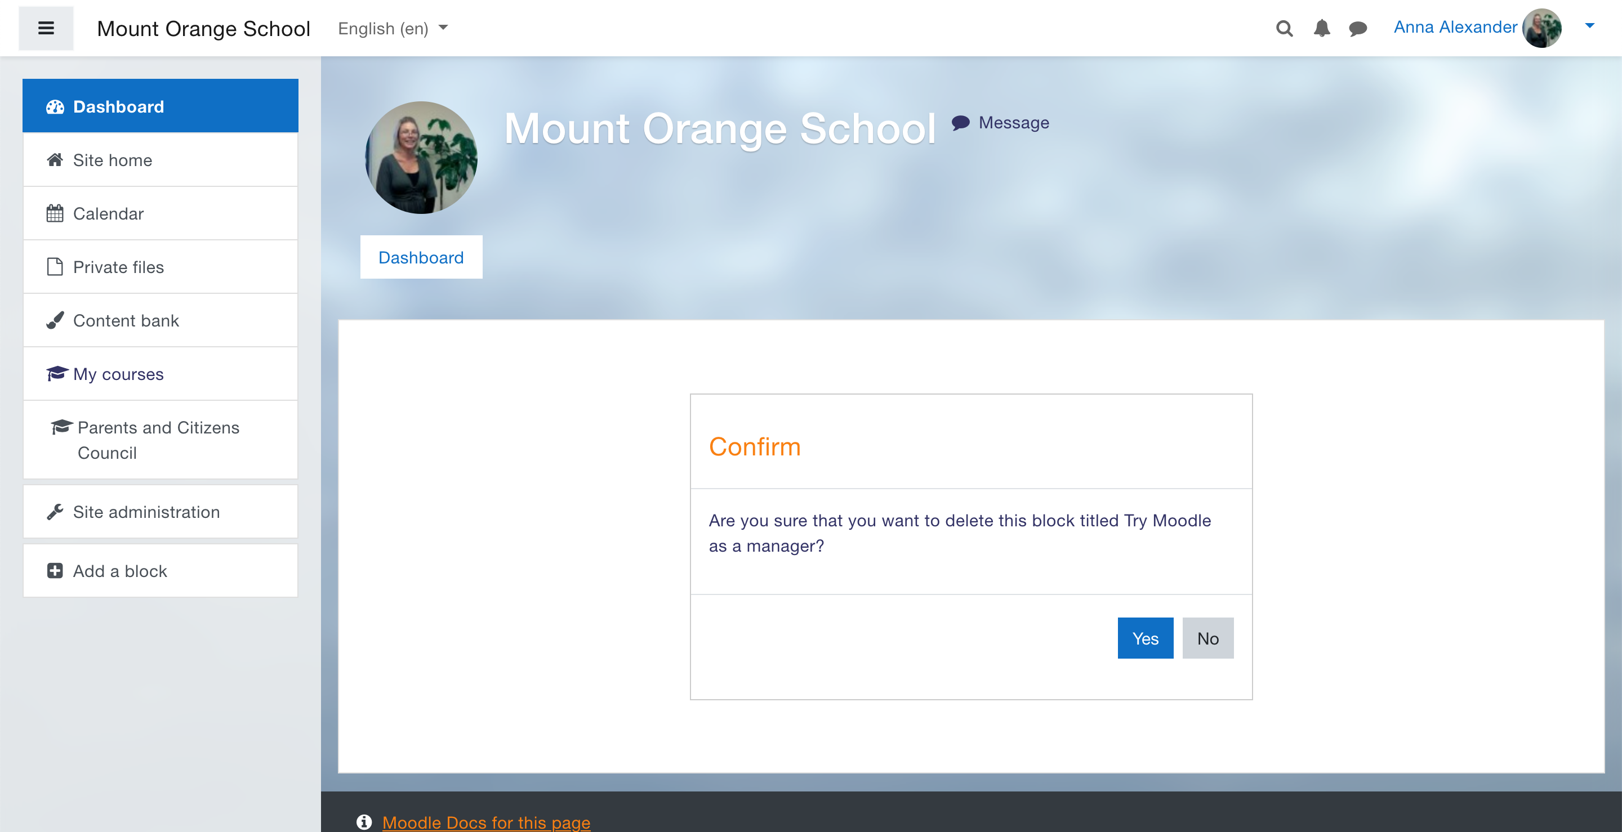The image size is (1622, 832).
Task: Open Content bank in the sidebar
Action: 161,320
